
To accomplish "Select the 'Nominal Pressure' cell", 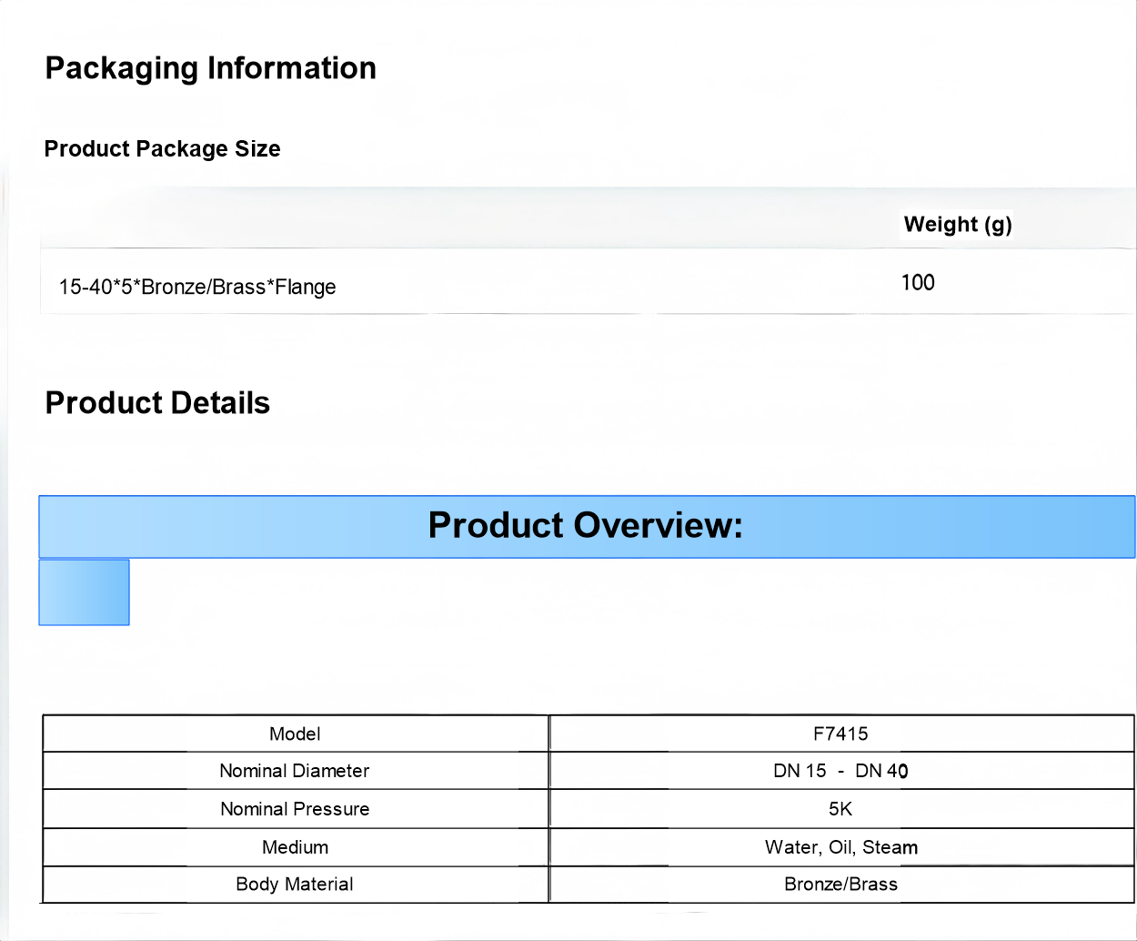I will 296,809.
